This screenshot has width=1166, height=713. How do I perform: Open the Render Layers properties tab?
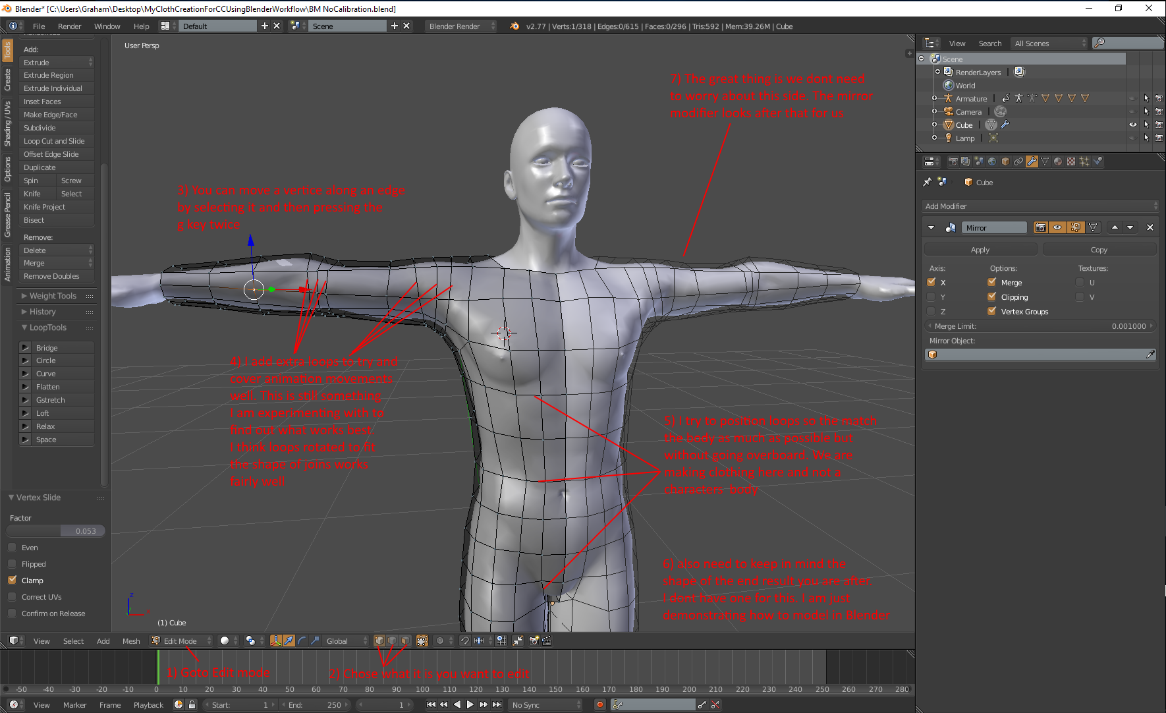[x=966, y=161]
